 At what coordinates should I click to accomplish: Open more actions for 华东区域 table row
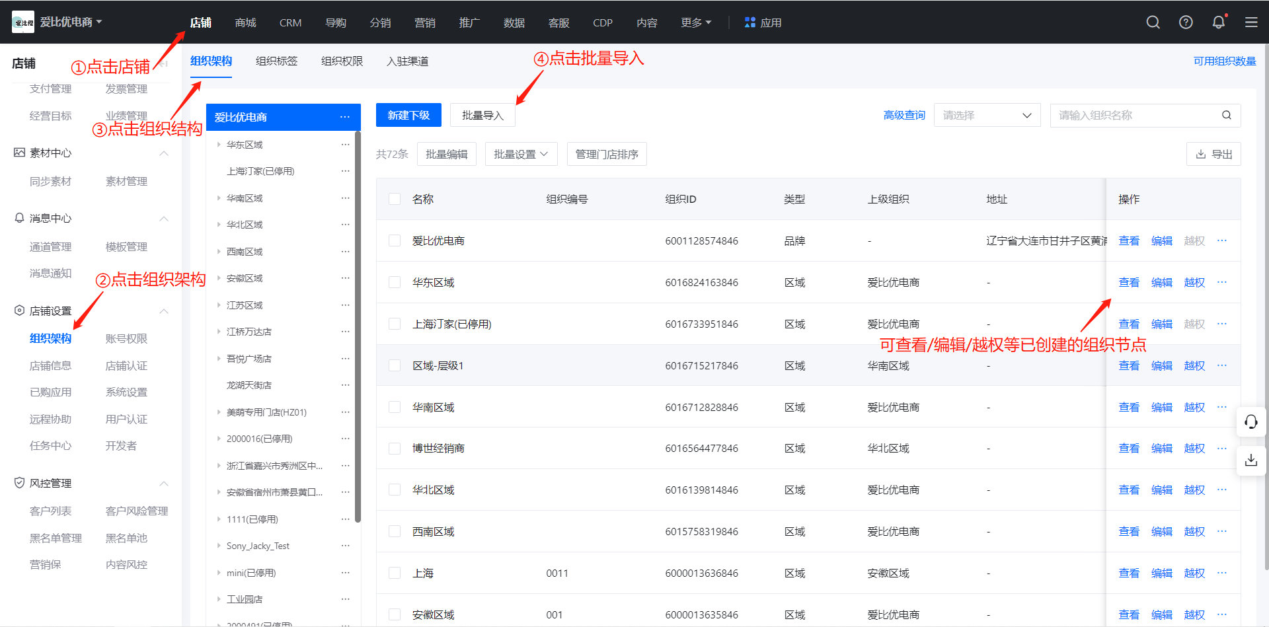coord(1222,282)
